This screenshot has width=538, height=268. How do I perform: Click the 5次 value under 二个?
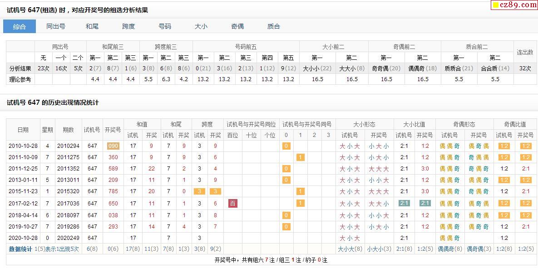(78, 68)
